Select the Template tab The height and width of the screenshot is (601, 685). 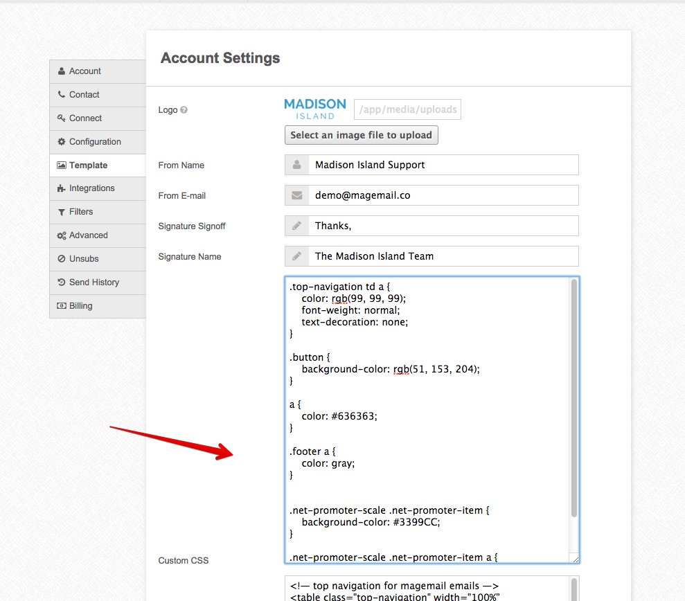pos(98,165)
